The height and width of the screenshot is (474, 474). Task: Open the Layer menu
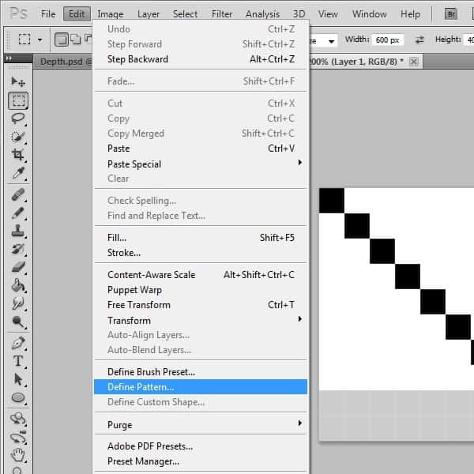point(149,14)
